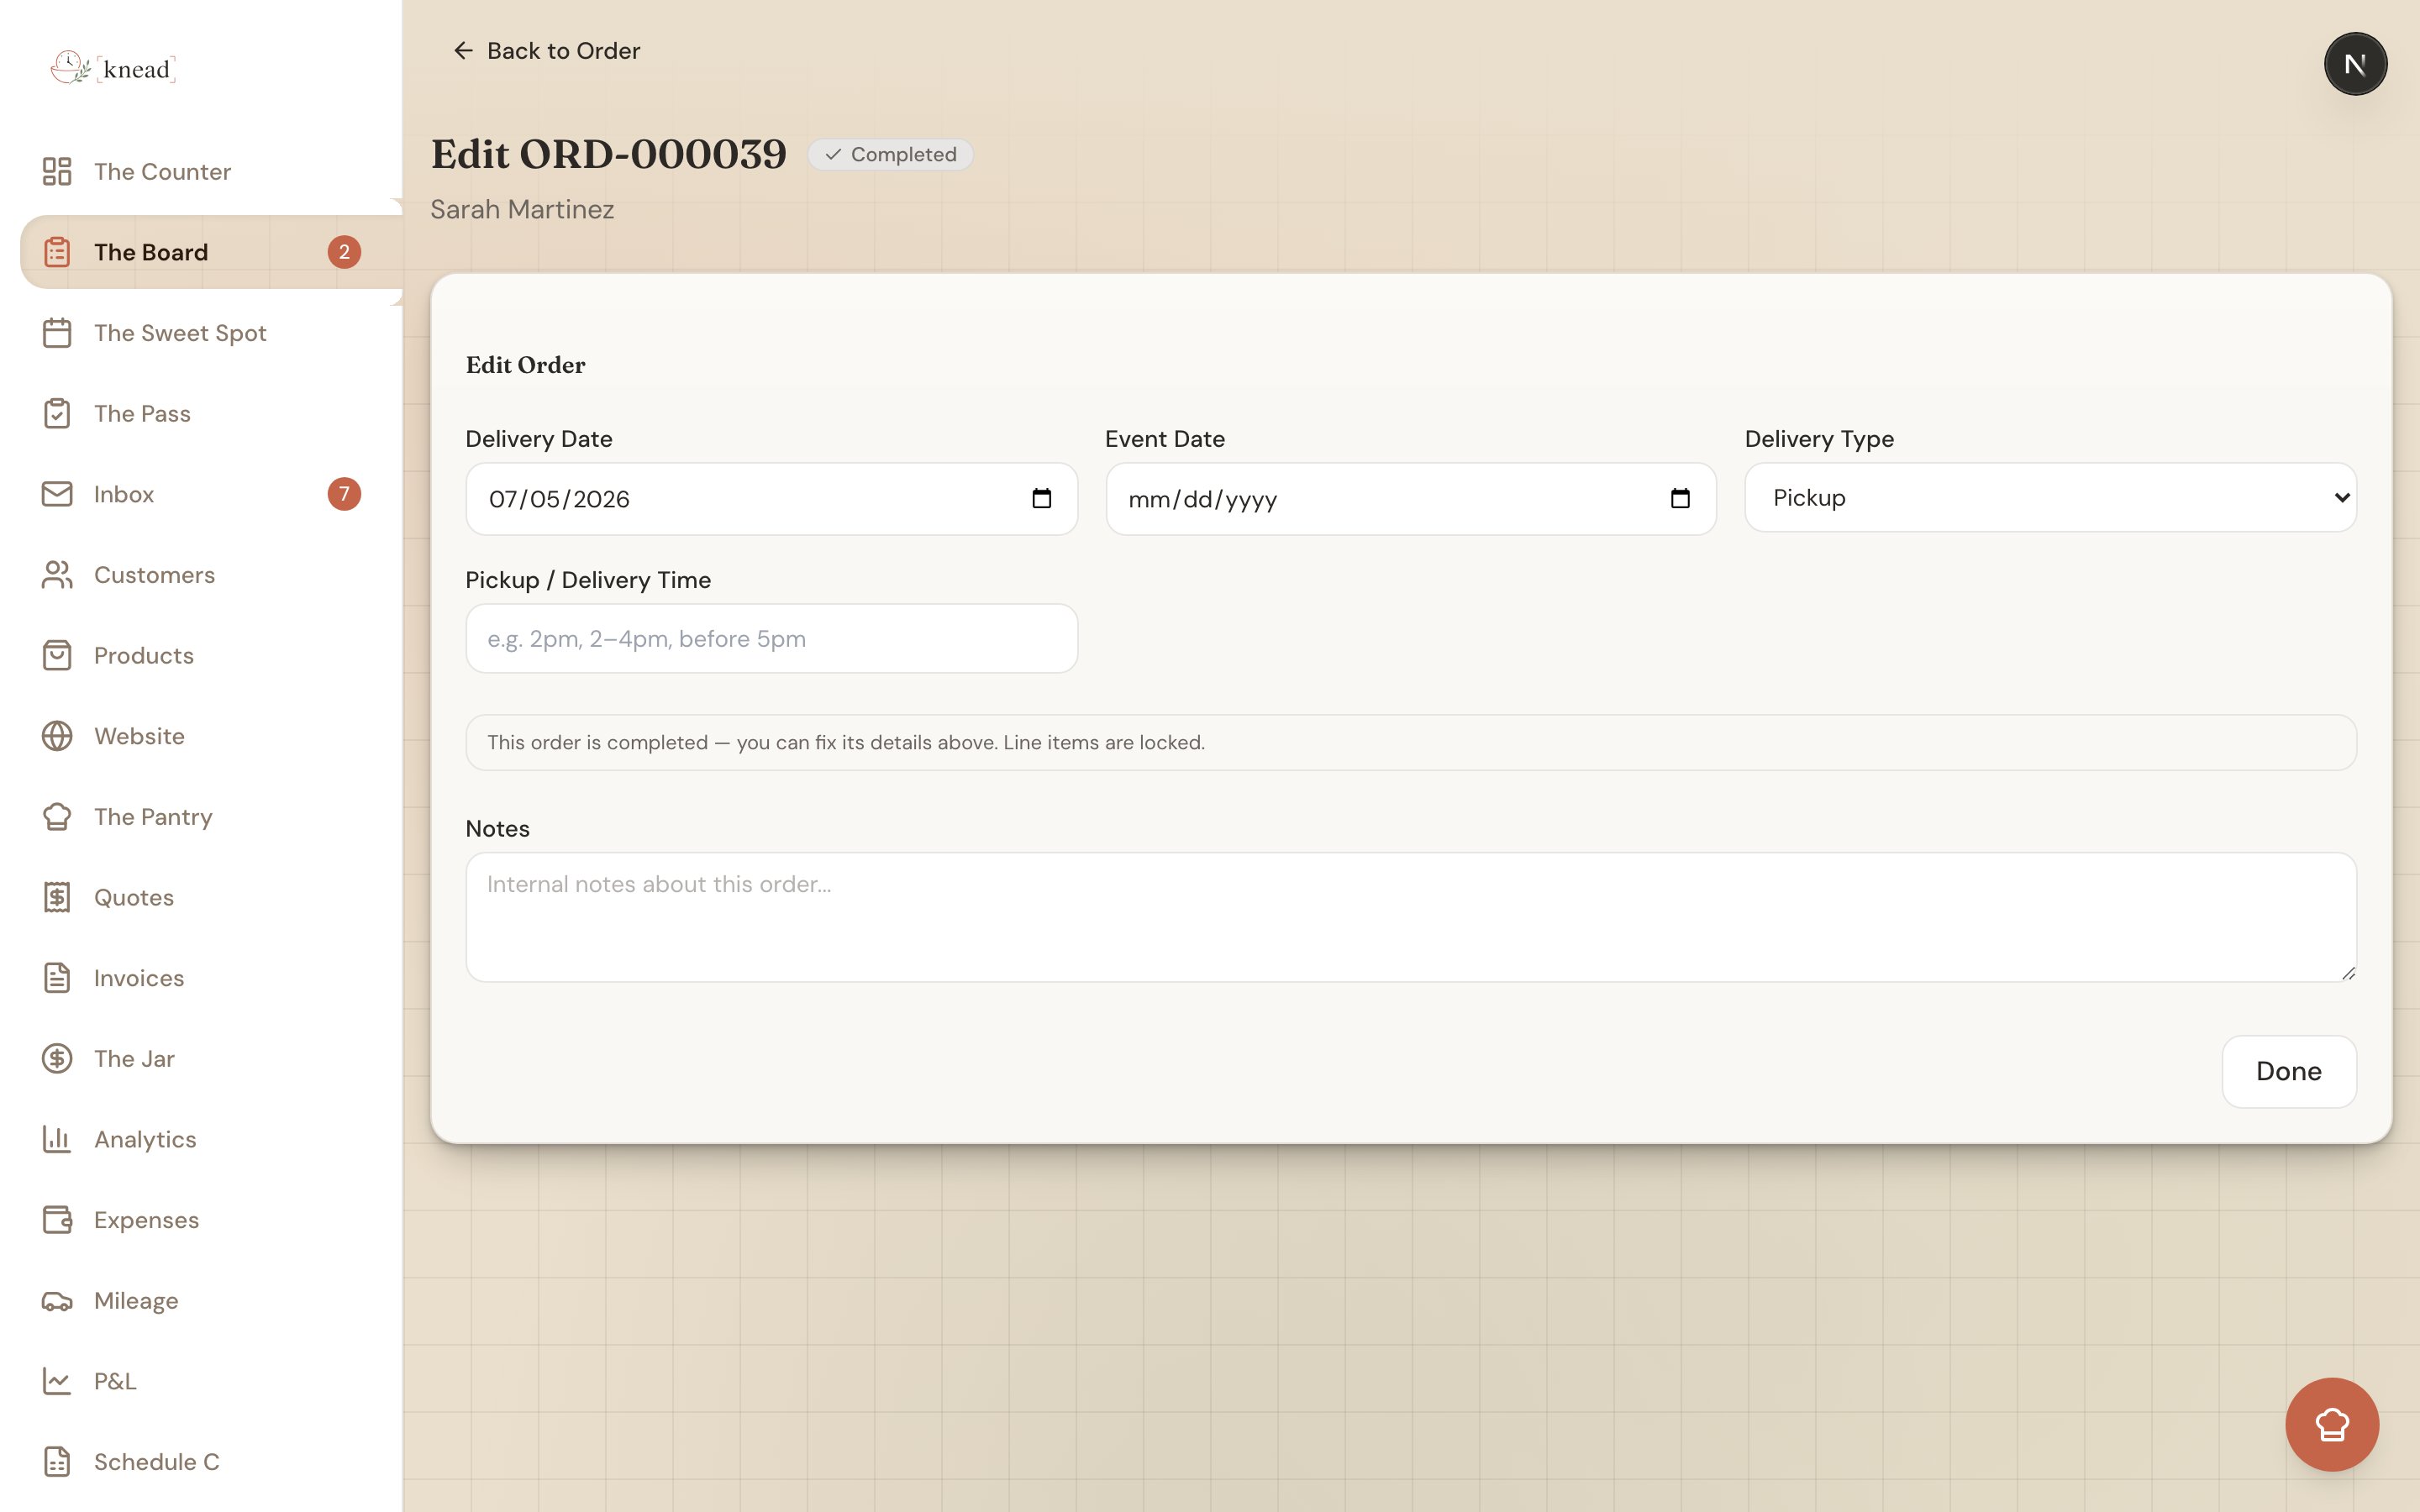Open the Delivery Date calendar picker icon
Screen dimensions: 2420x1512
[1041, 498]
